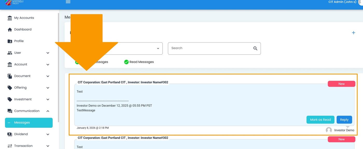Click the Community Investment Trust logo
This screenshot has height=149, width=363.
(14, 2)
